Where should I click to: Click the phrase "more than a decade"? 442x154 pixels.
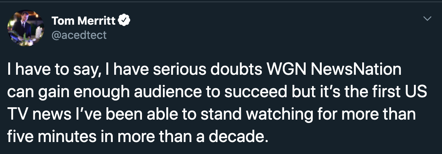click(192, 136)
